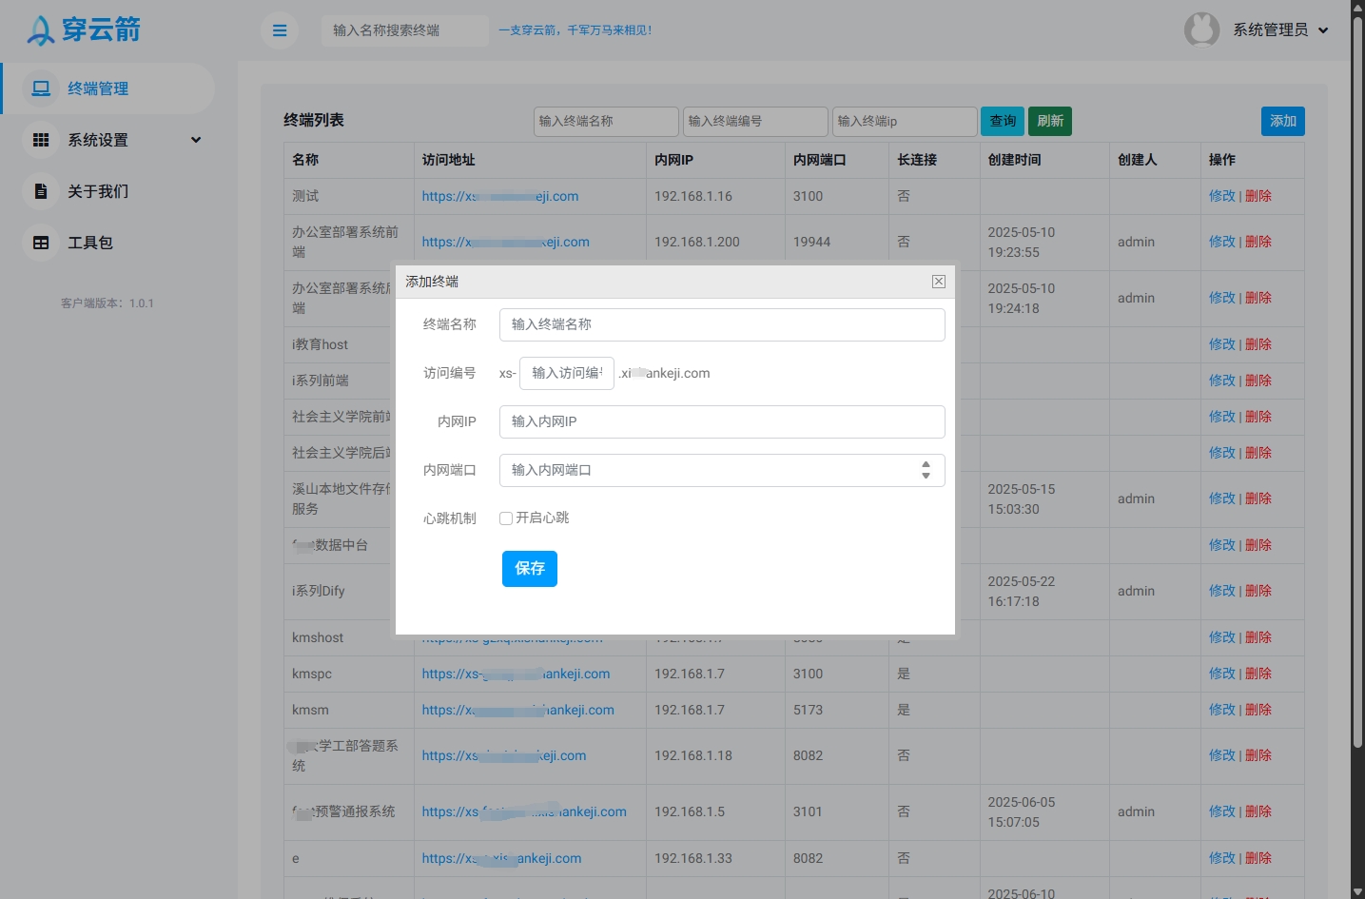1365x899 pixels.
Task: Click the table icon for 工具包
Action: point(41,243)
